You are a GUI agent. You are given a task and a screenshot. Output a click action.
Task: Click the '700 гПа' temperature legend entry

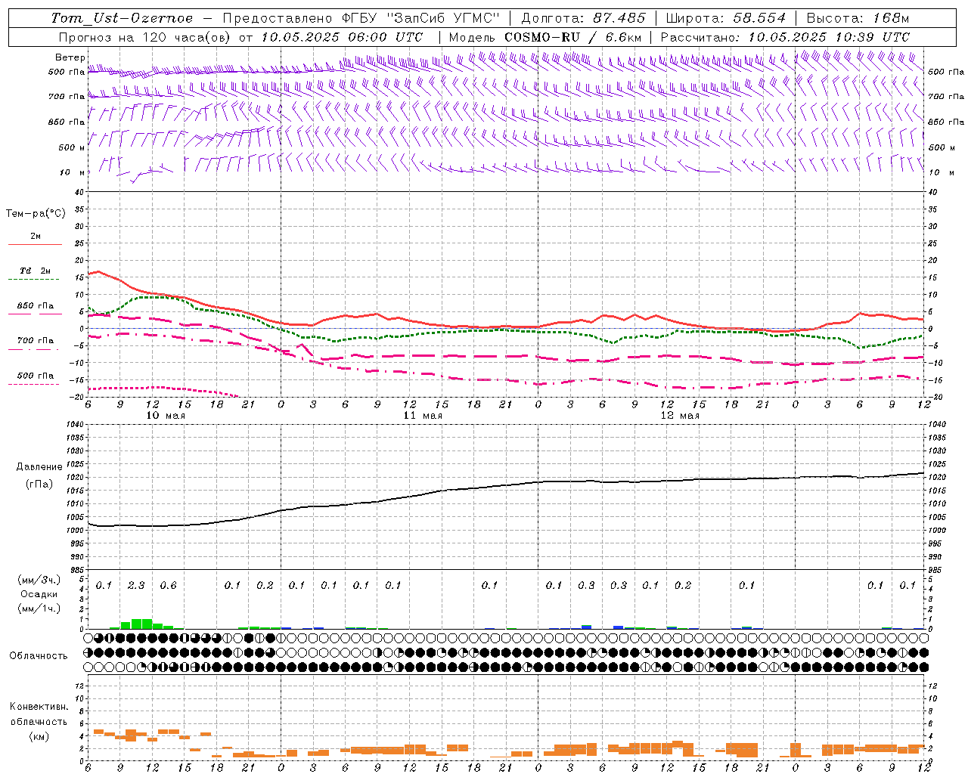pos(36,341)
